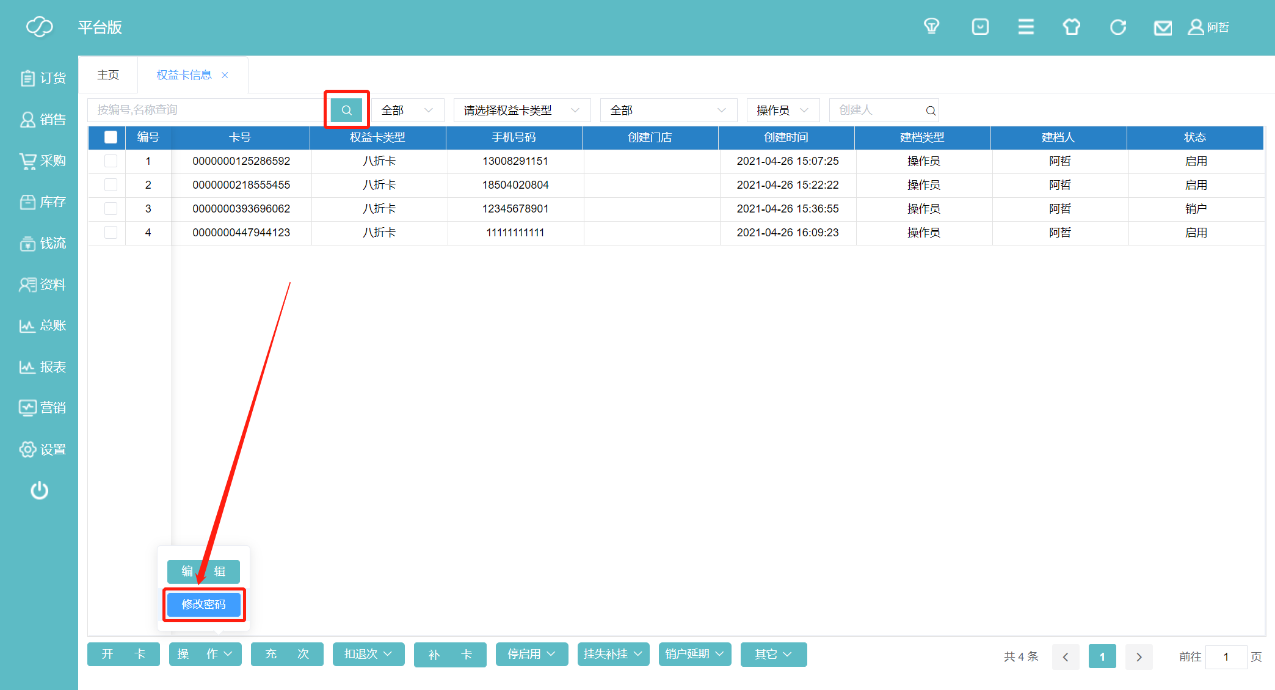Toggle the select-all checkbox in table header

tap(111, 137)
